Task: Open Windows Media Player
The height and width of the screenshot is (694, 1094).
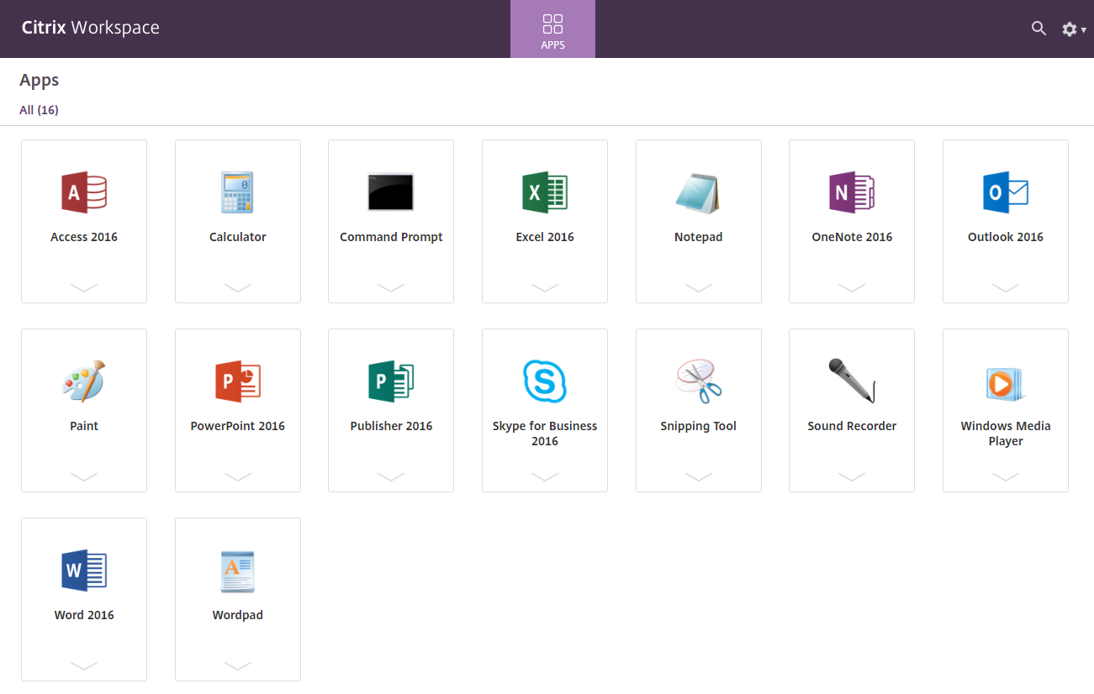Action: [1005, 391]
